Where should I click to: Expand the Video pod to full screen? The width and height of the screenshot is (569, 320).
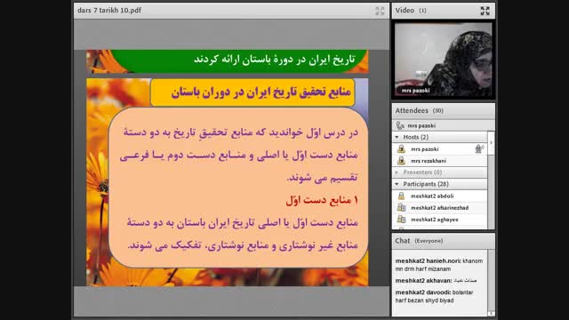click(x=485, y=11)
